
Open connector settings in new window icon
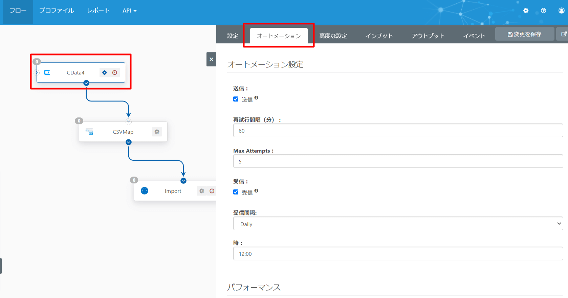pos(563,34)
